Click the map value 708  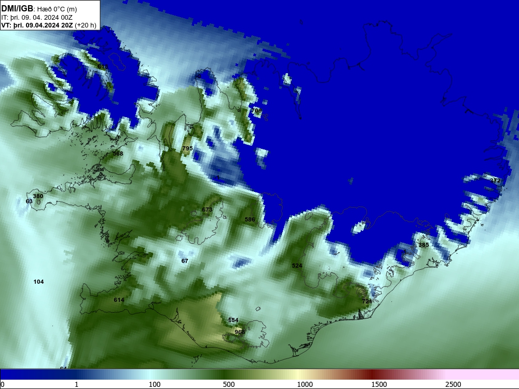(257, 110)
